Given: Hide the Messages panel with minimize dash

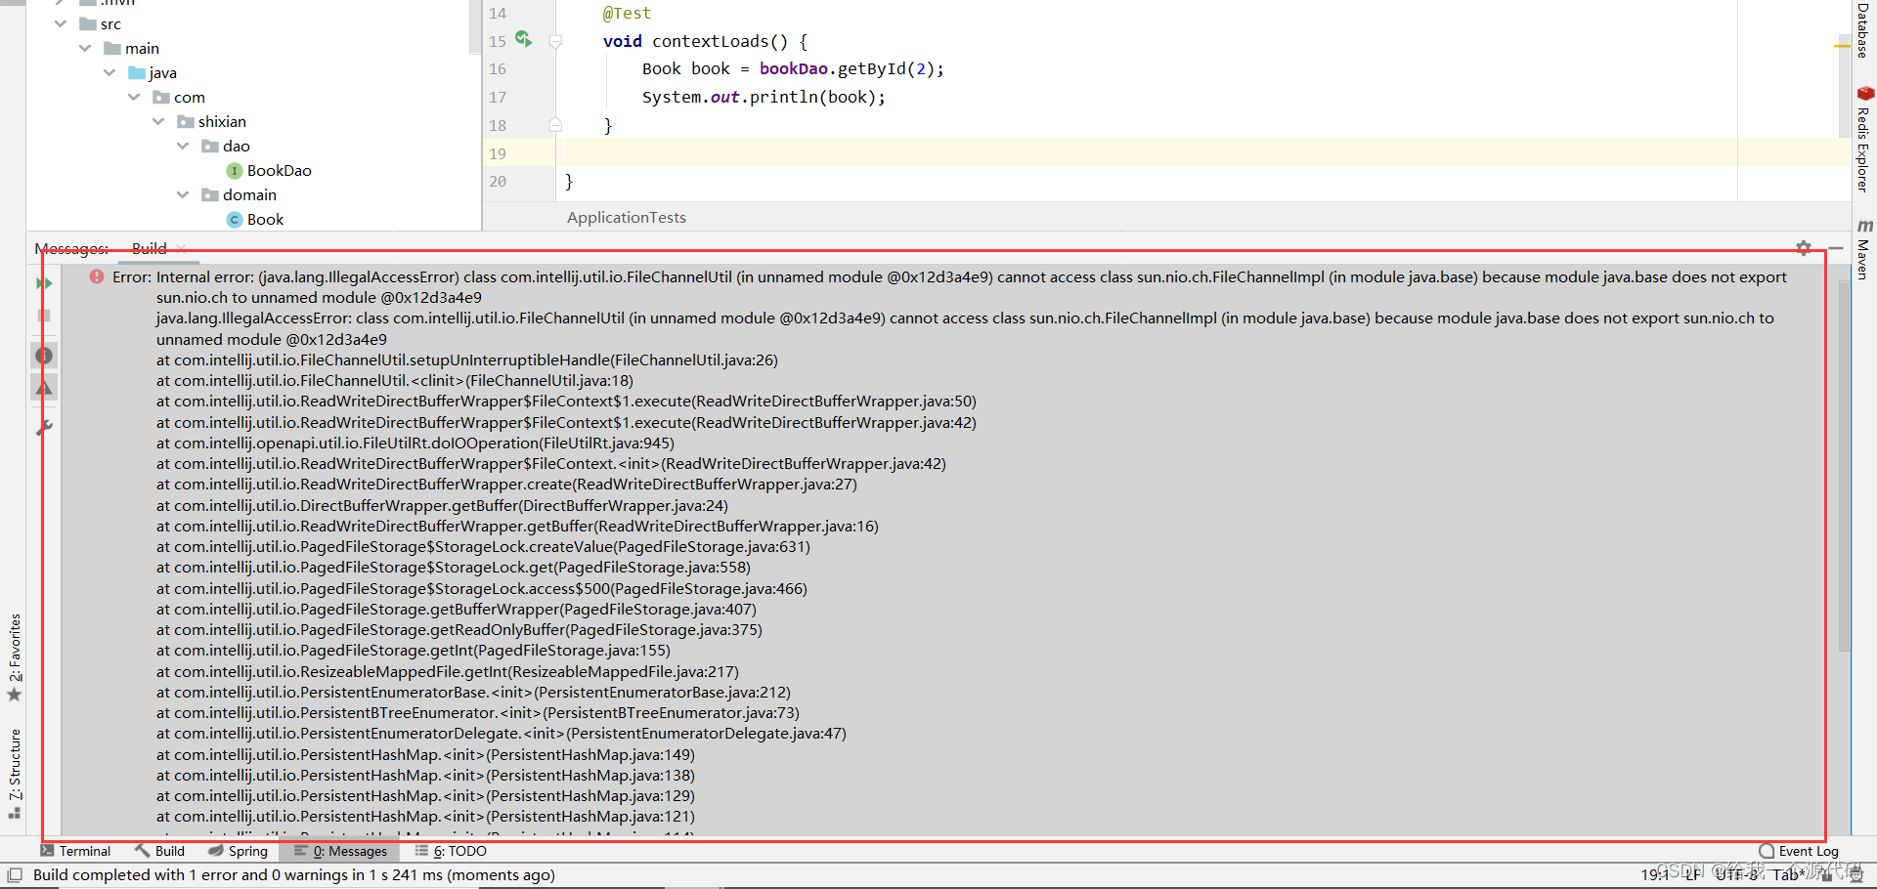Looking at the screenshot, I should 1836,248.
